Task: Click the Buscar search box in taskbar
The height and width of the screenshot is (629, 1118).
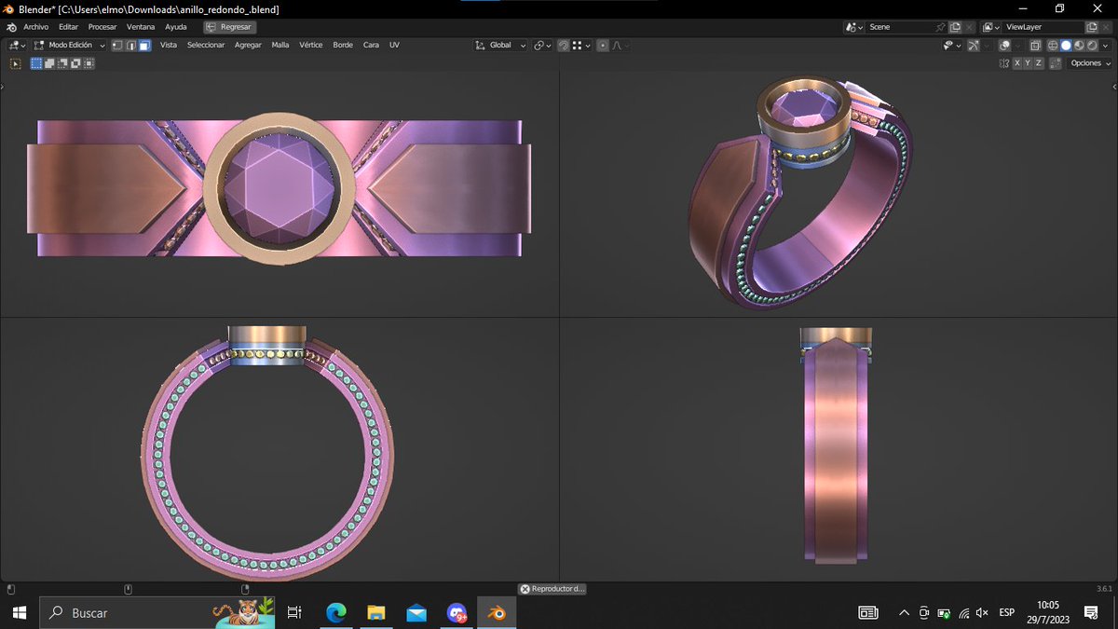Action: 158,612
